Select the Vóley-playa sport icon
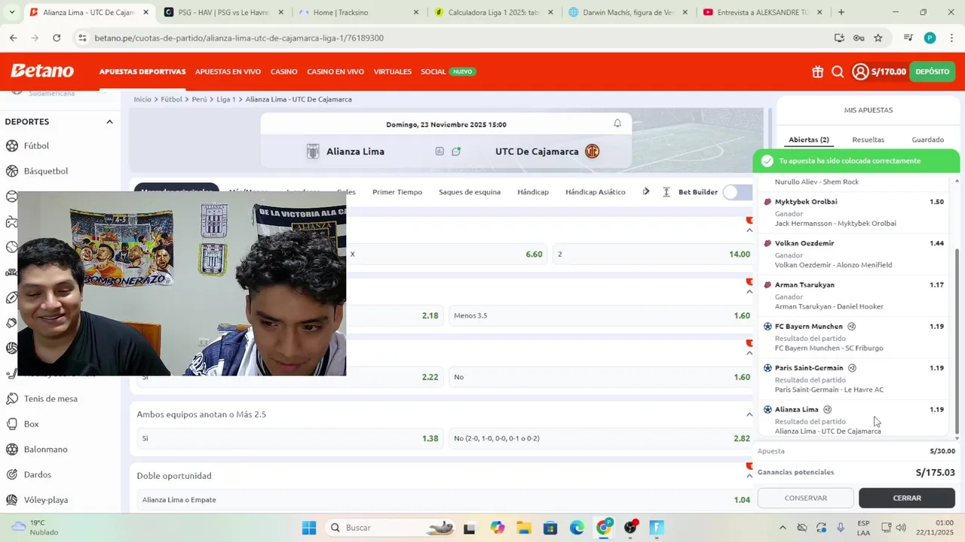 [x=11, y=500]
